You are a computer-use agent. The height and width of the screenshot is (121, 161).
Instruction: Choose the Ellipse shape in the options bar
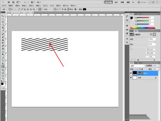click(31, 9)
